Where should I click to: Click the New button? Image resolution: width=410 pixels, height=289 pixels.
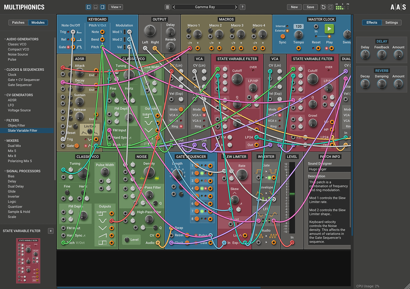coord(294,7)
